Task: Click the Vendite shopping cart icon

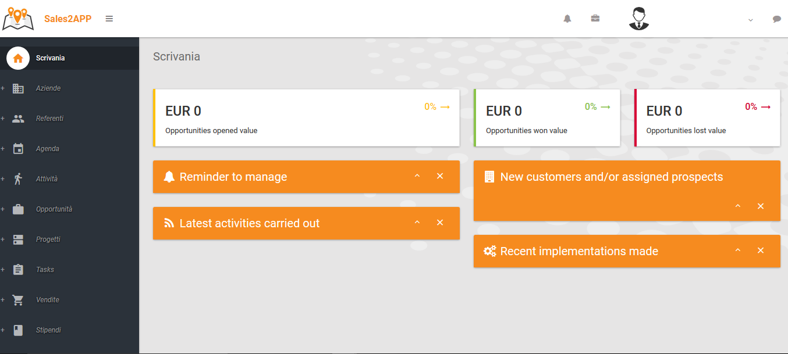Action: click(x=18, y=300)
